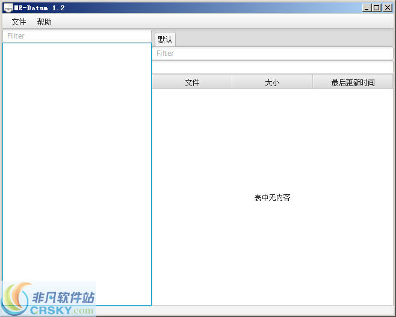The height and width of the screenshot is (317, 396).
Task: Close the ME-Datum window
Action: tap(388, 8)
